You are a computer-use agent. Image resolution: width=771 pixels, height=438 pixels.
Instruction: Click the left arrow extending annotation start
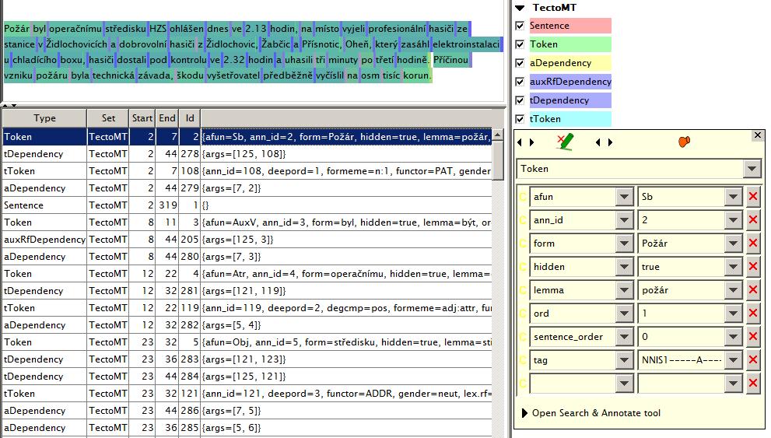[520, 142]
